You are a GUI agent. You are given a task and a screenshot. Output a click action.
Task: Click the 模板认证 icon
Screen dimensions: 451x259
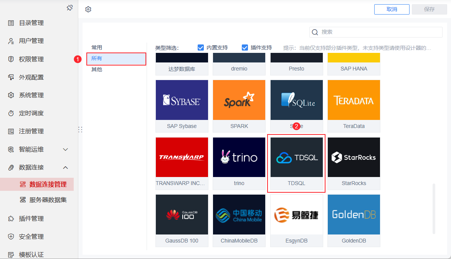tap(11, 255)
